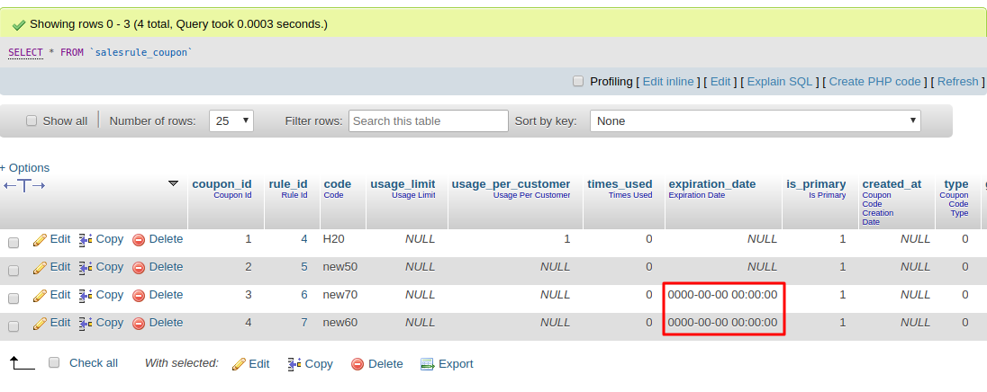Image resolution: width=987 pixels, height=392 pixels.
Task: Click the usage_per_customer value 1 for H20
Action: pyautogui.click(x=566, y=239)
